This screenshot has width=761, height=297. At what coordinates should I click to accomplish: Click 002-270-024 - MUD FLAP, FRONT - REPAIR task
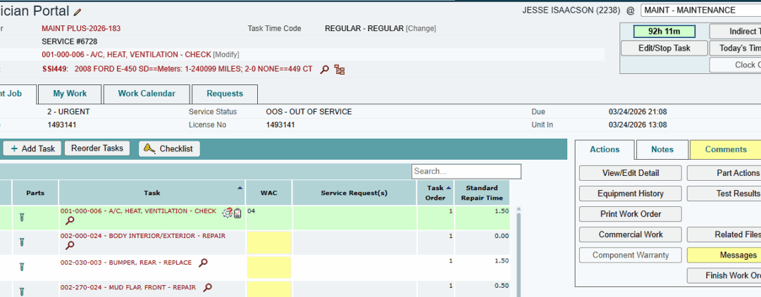128,287
